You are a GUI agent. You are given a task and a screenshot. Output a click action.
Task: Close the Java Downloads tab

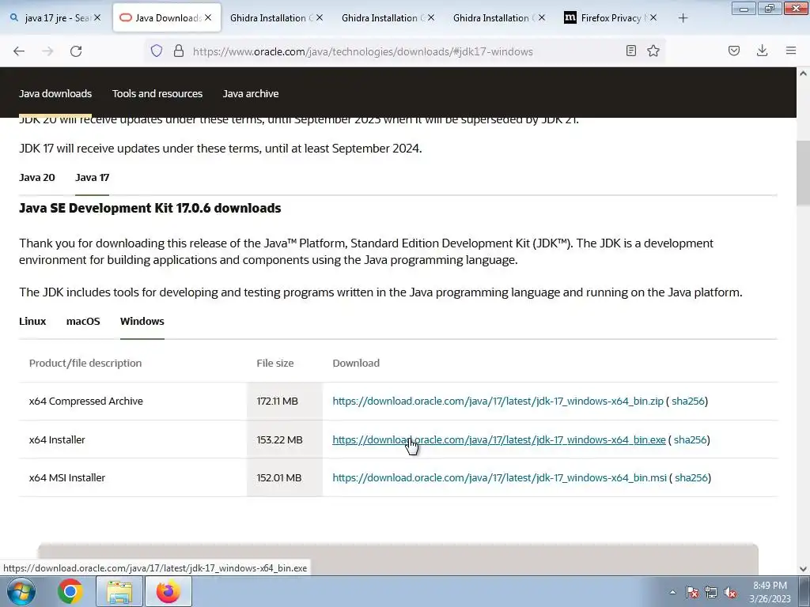click(208, 17)
